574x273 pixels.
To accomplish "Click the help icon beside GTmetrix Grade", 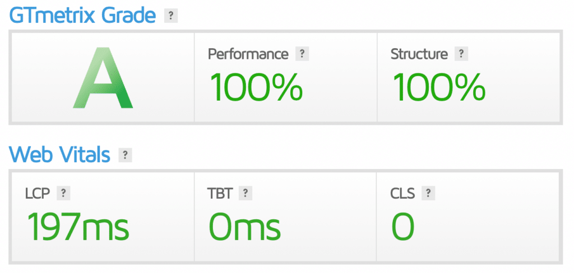I will 170,16.
